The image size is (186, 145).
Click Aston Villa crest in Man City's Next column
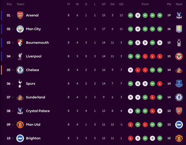179,29
